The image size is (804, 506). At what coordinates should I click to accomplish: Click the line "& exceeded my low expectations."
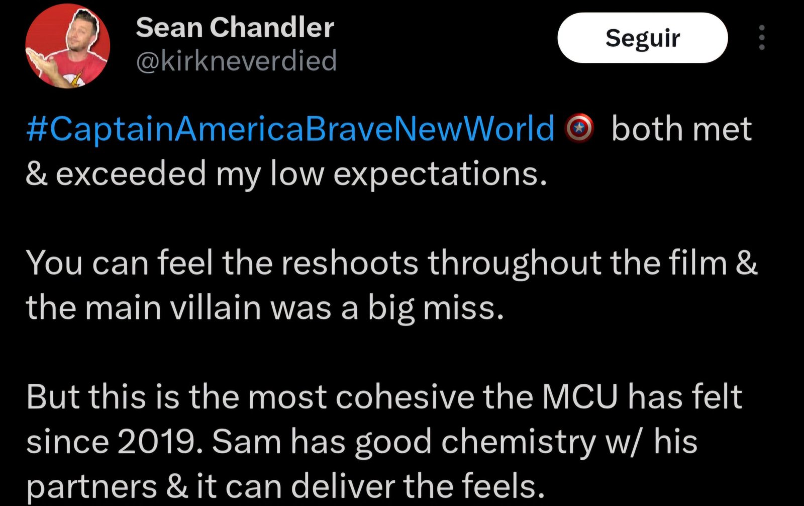click(286, 174)
